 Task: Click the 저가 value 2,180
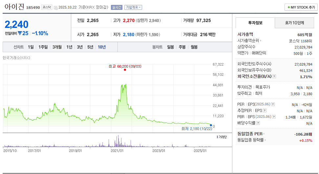129,34
